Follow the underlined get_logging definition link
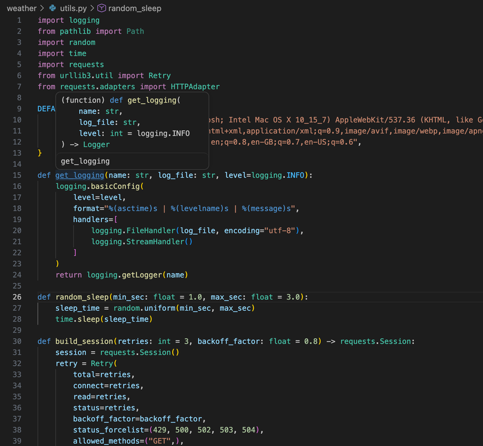This screenshot has width=483, height=446. pos(80,175)
